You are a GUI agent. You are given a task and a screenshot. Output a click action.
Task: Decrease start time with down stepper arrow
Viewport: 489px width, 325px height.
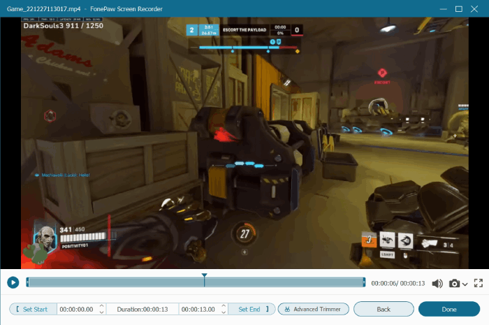[x=102, y=312]
